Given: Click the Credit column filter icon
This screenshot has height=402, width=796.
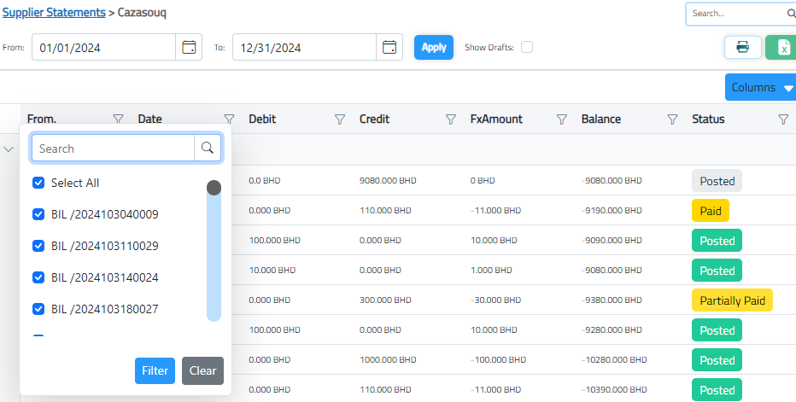Looking at the screenshot, I should 451,119.
